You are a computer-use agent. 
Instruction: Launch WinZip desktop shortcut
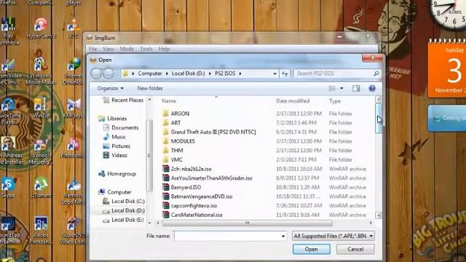click(x=41, y=108)
